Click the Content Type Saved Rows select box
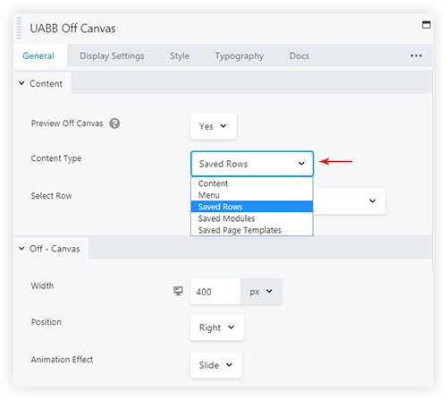The image size is (447, 400). coord(252,164)
